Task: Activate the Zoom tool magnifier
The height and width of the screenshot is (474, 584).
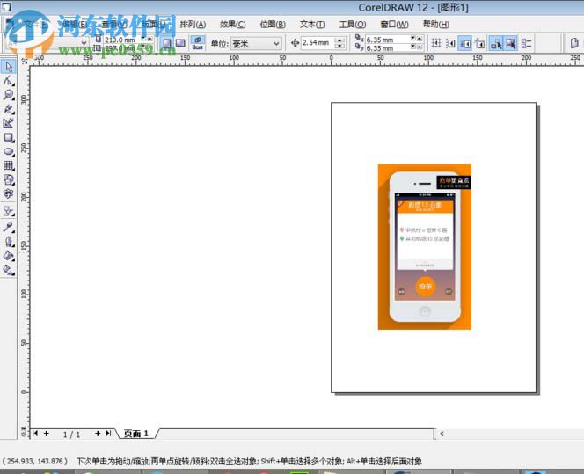Action: point(9,95)
